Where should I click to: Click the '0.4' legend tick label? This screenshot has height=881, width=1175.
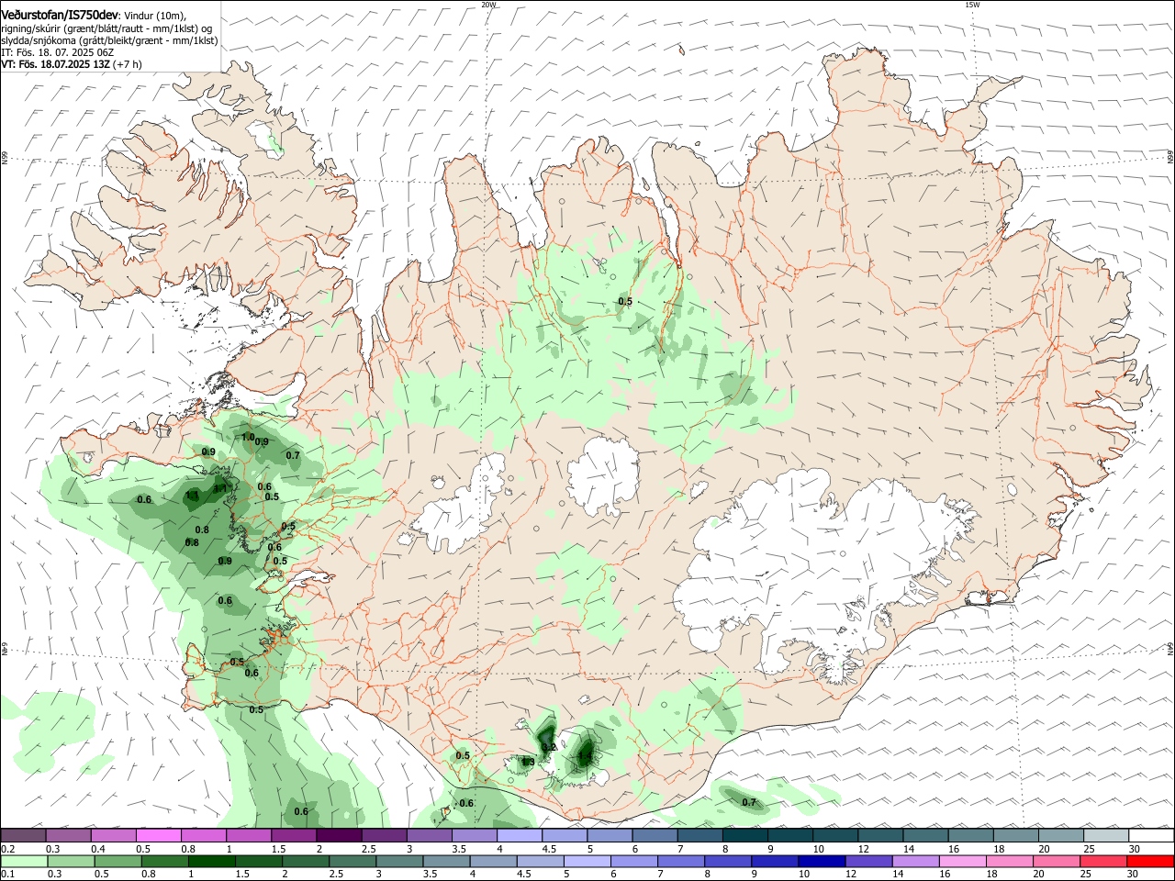[98, 849]
